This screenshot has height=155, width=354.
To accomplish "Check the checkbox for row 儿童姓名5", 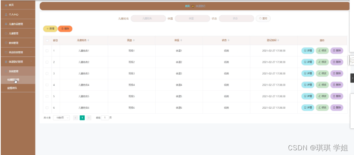I will pyautogui.click(x=47, y=96).
